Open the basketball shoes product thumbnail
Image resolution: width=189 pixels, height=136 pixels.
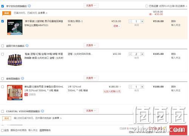[x=15, y=27]
